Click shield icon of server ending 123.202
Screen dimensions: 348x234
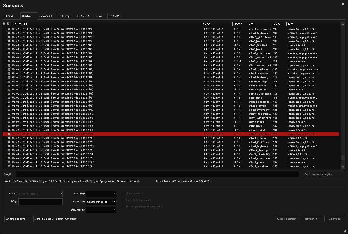click(9, 118)
